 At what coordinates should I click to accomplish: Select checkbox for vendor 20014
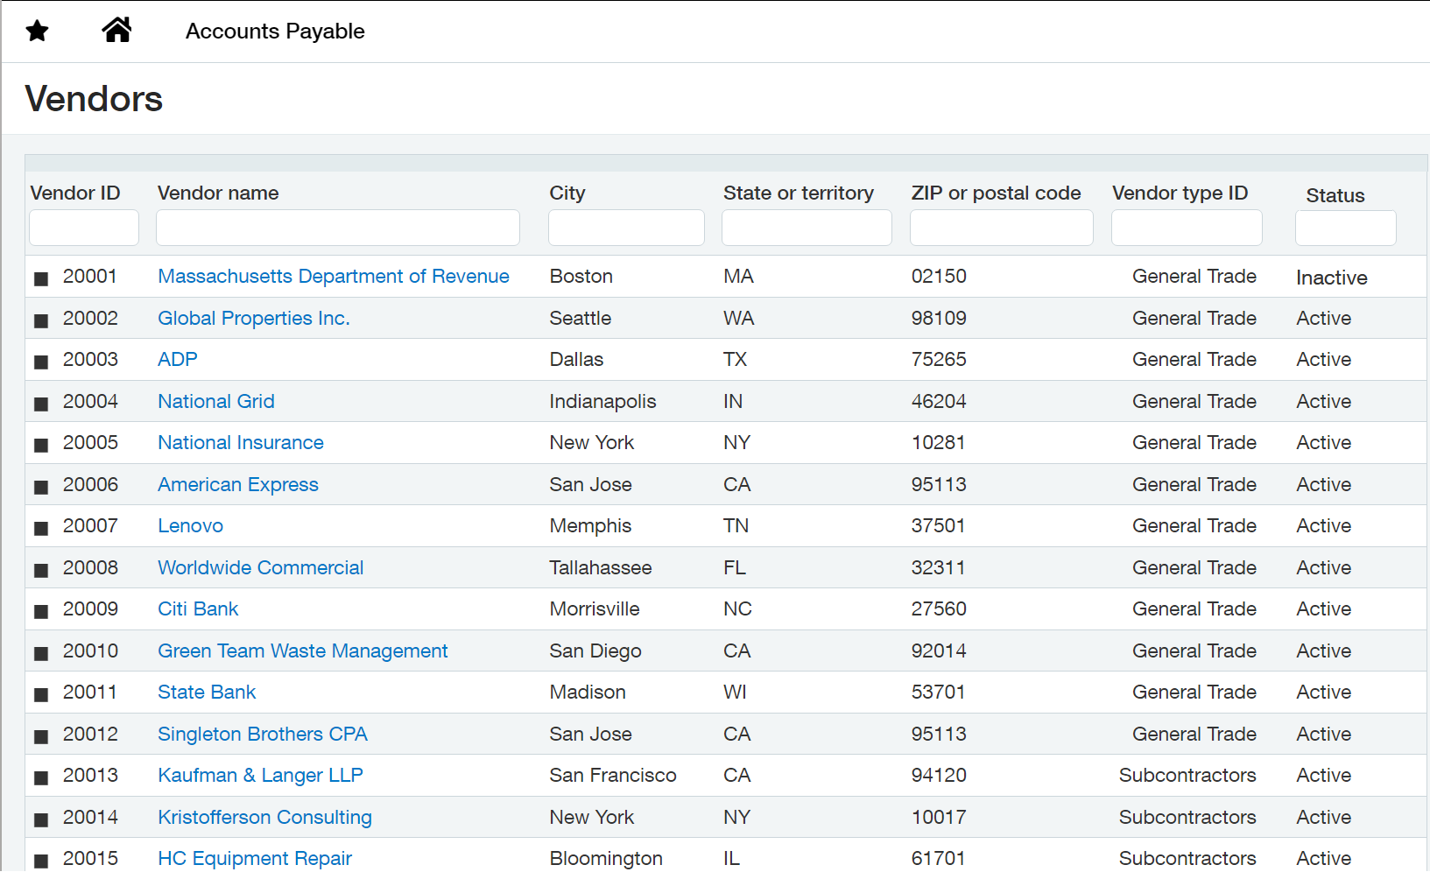[40, 819]
